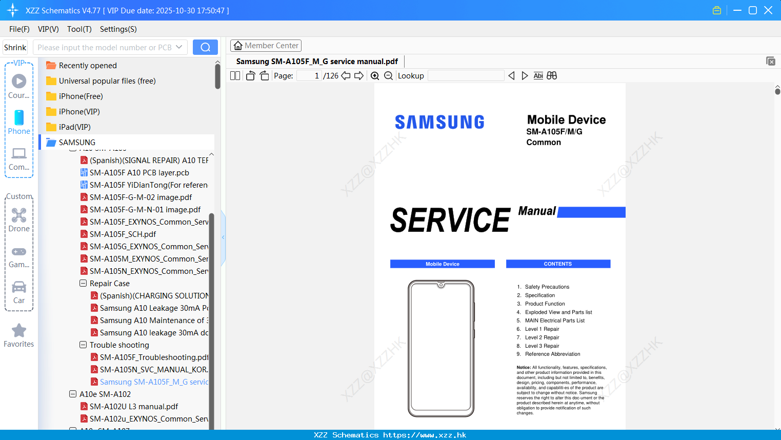781x440 pixels.
Task: Click the page number input field
Action: pyautogui.click(x=309, y=75)
